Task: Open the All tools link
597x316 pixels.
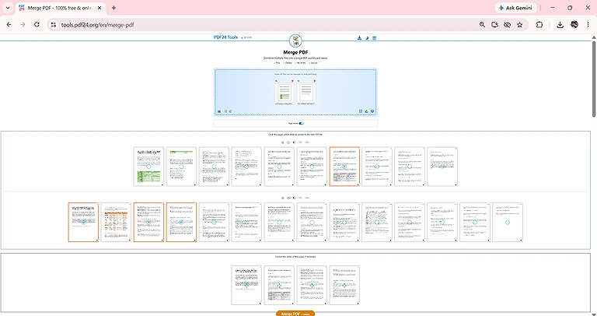Action: pyautogui.click(x=246, y=37)
